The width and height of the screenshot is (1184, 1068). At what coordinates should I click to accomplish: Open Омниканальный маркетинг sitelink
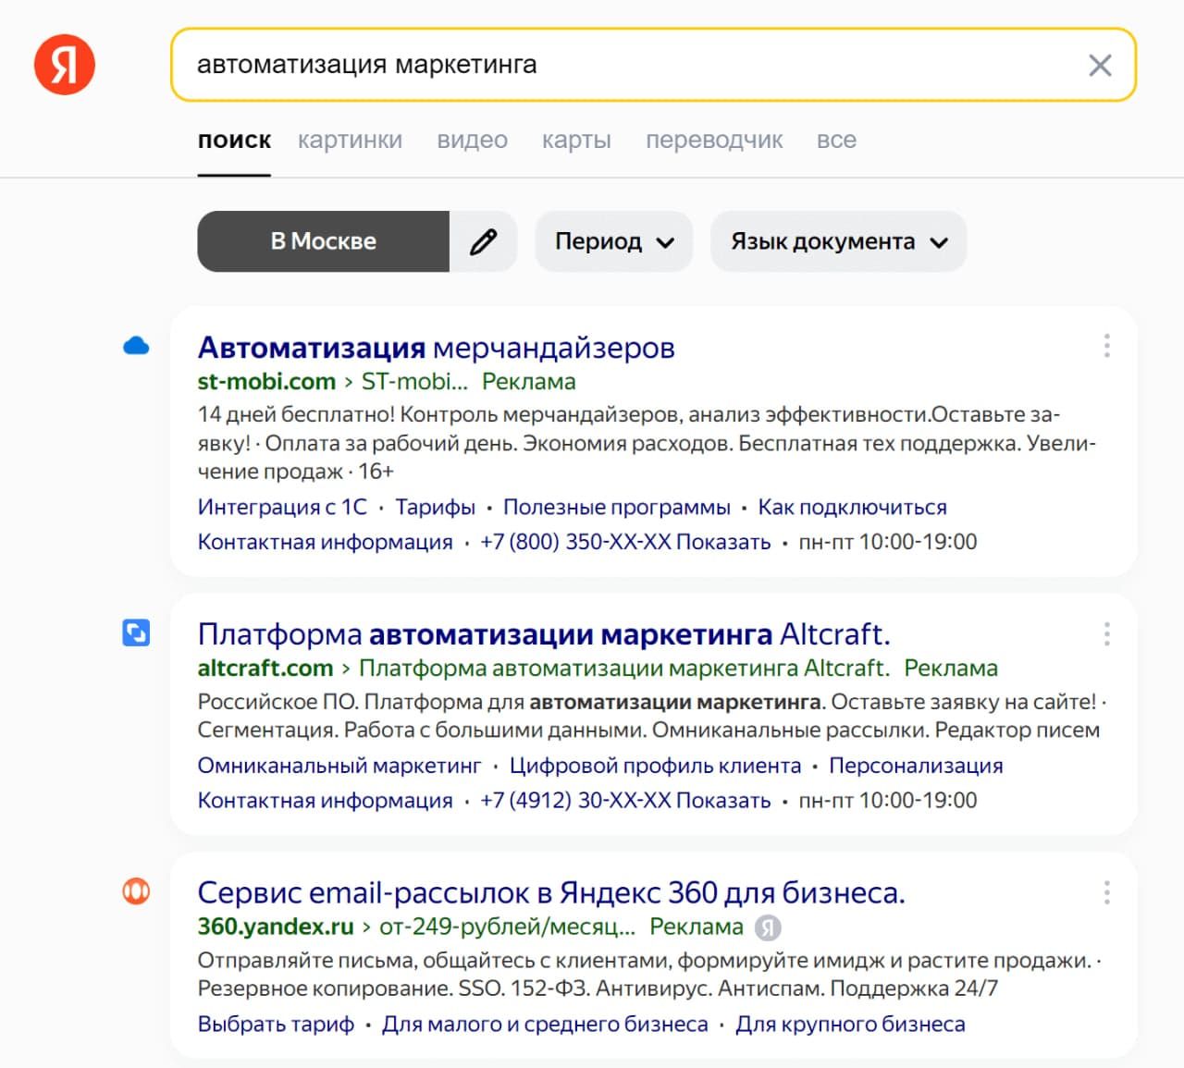pyautogui.click(x=339, y=766)
